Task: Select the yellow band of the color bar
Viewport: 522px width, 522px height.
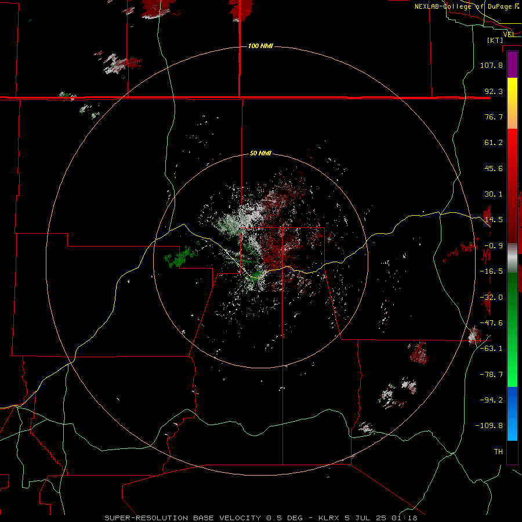Action: tap(512, 103)
